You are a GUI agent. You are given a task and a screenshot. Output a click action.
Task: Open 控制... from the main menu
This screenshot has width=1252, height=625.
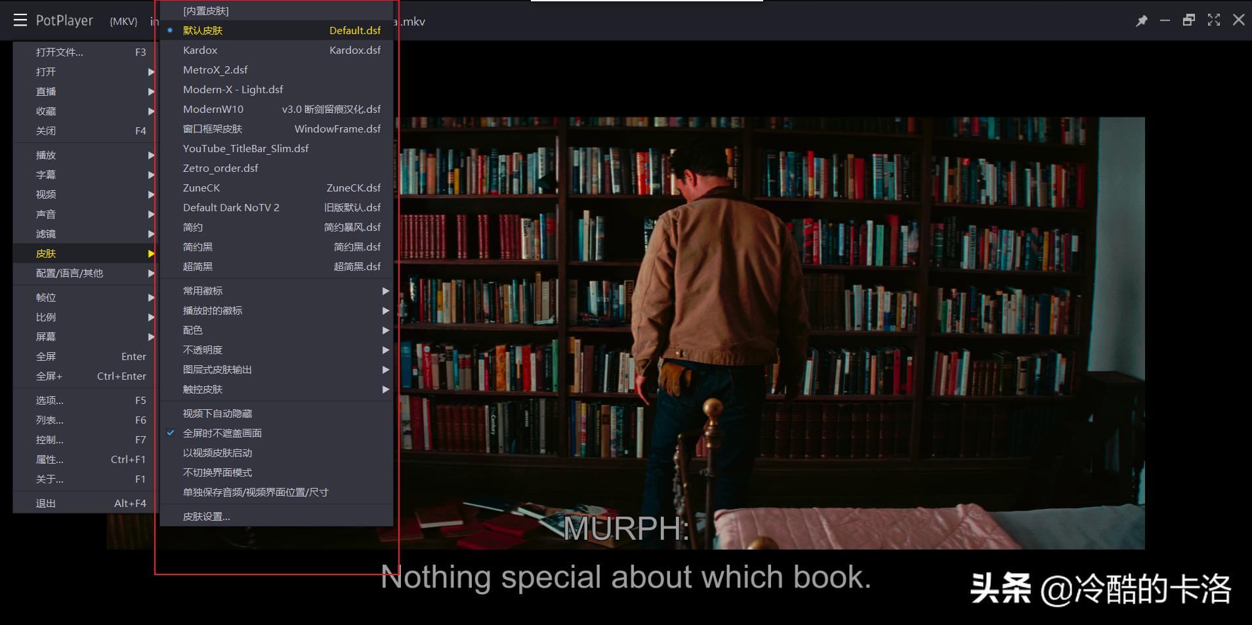(85, 439)
